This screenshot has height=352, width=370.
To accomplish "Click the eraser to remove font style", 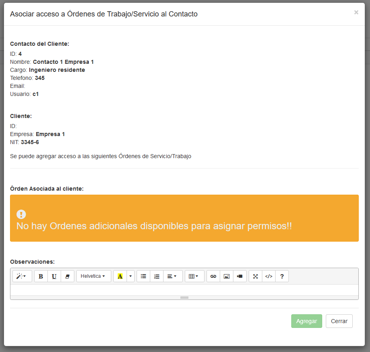I will point(67,276).
